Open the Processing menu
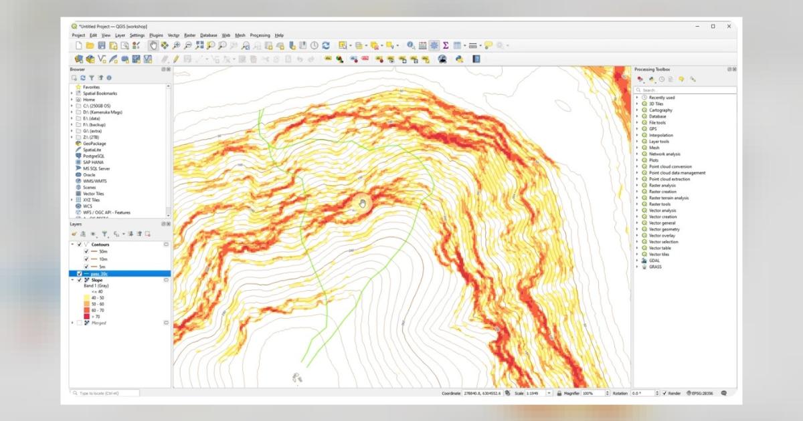The height and width of the screenshot is (421, 803). point(260,35)
